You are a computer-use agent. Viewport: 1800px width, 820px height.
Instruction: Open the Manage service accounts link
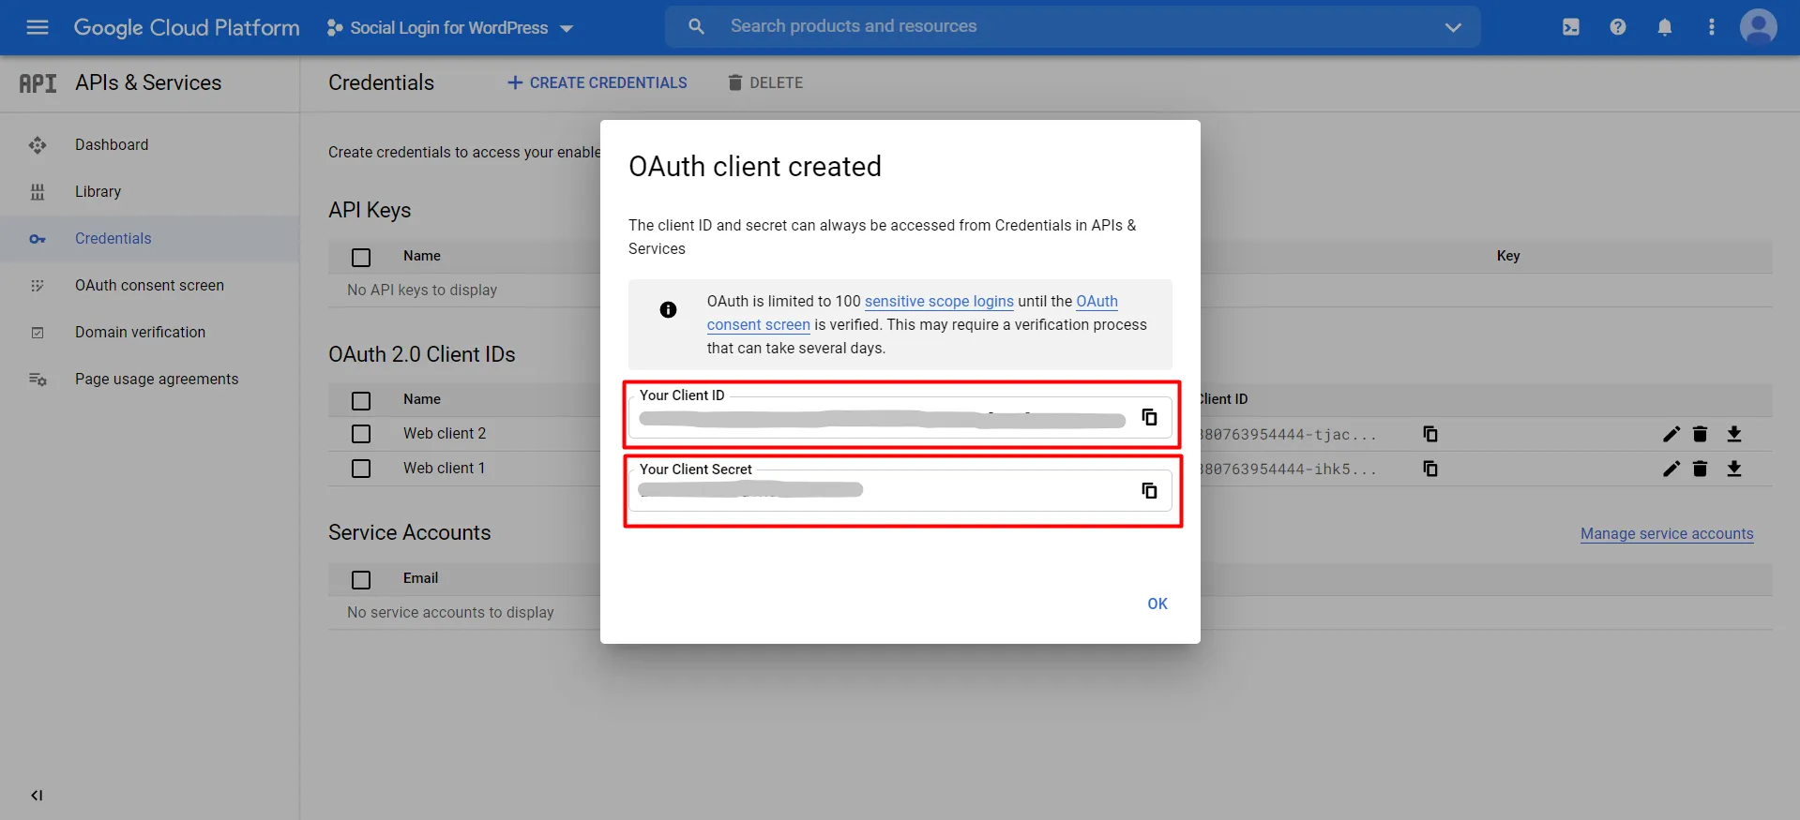[1667, 533]
